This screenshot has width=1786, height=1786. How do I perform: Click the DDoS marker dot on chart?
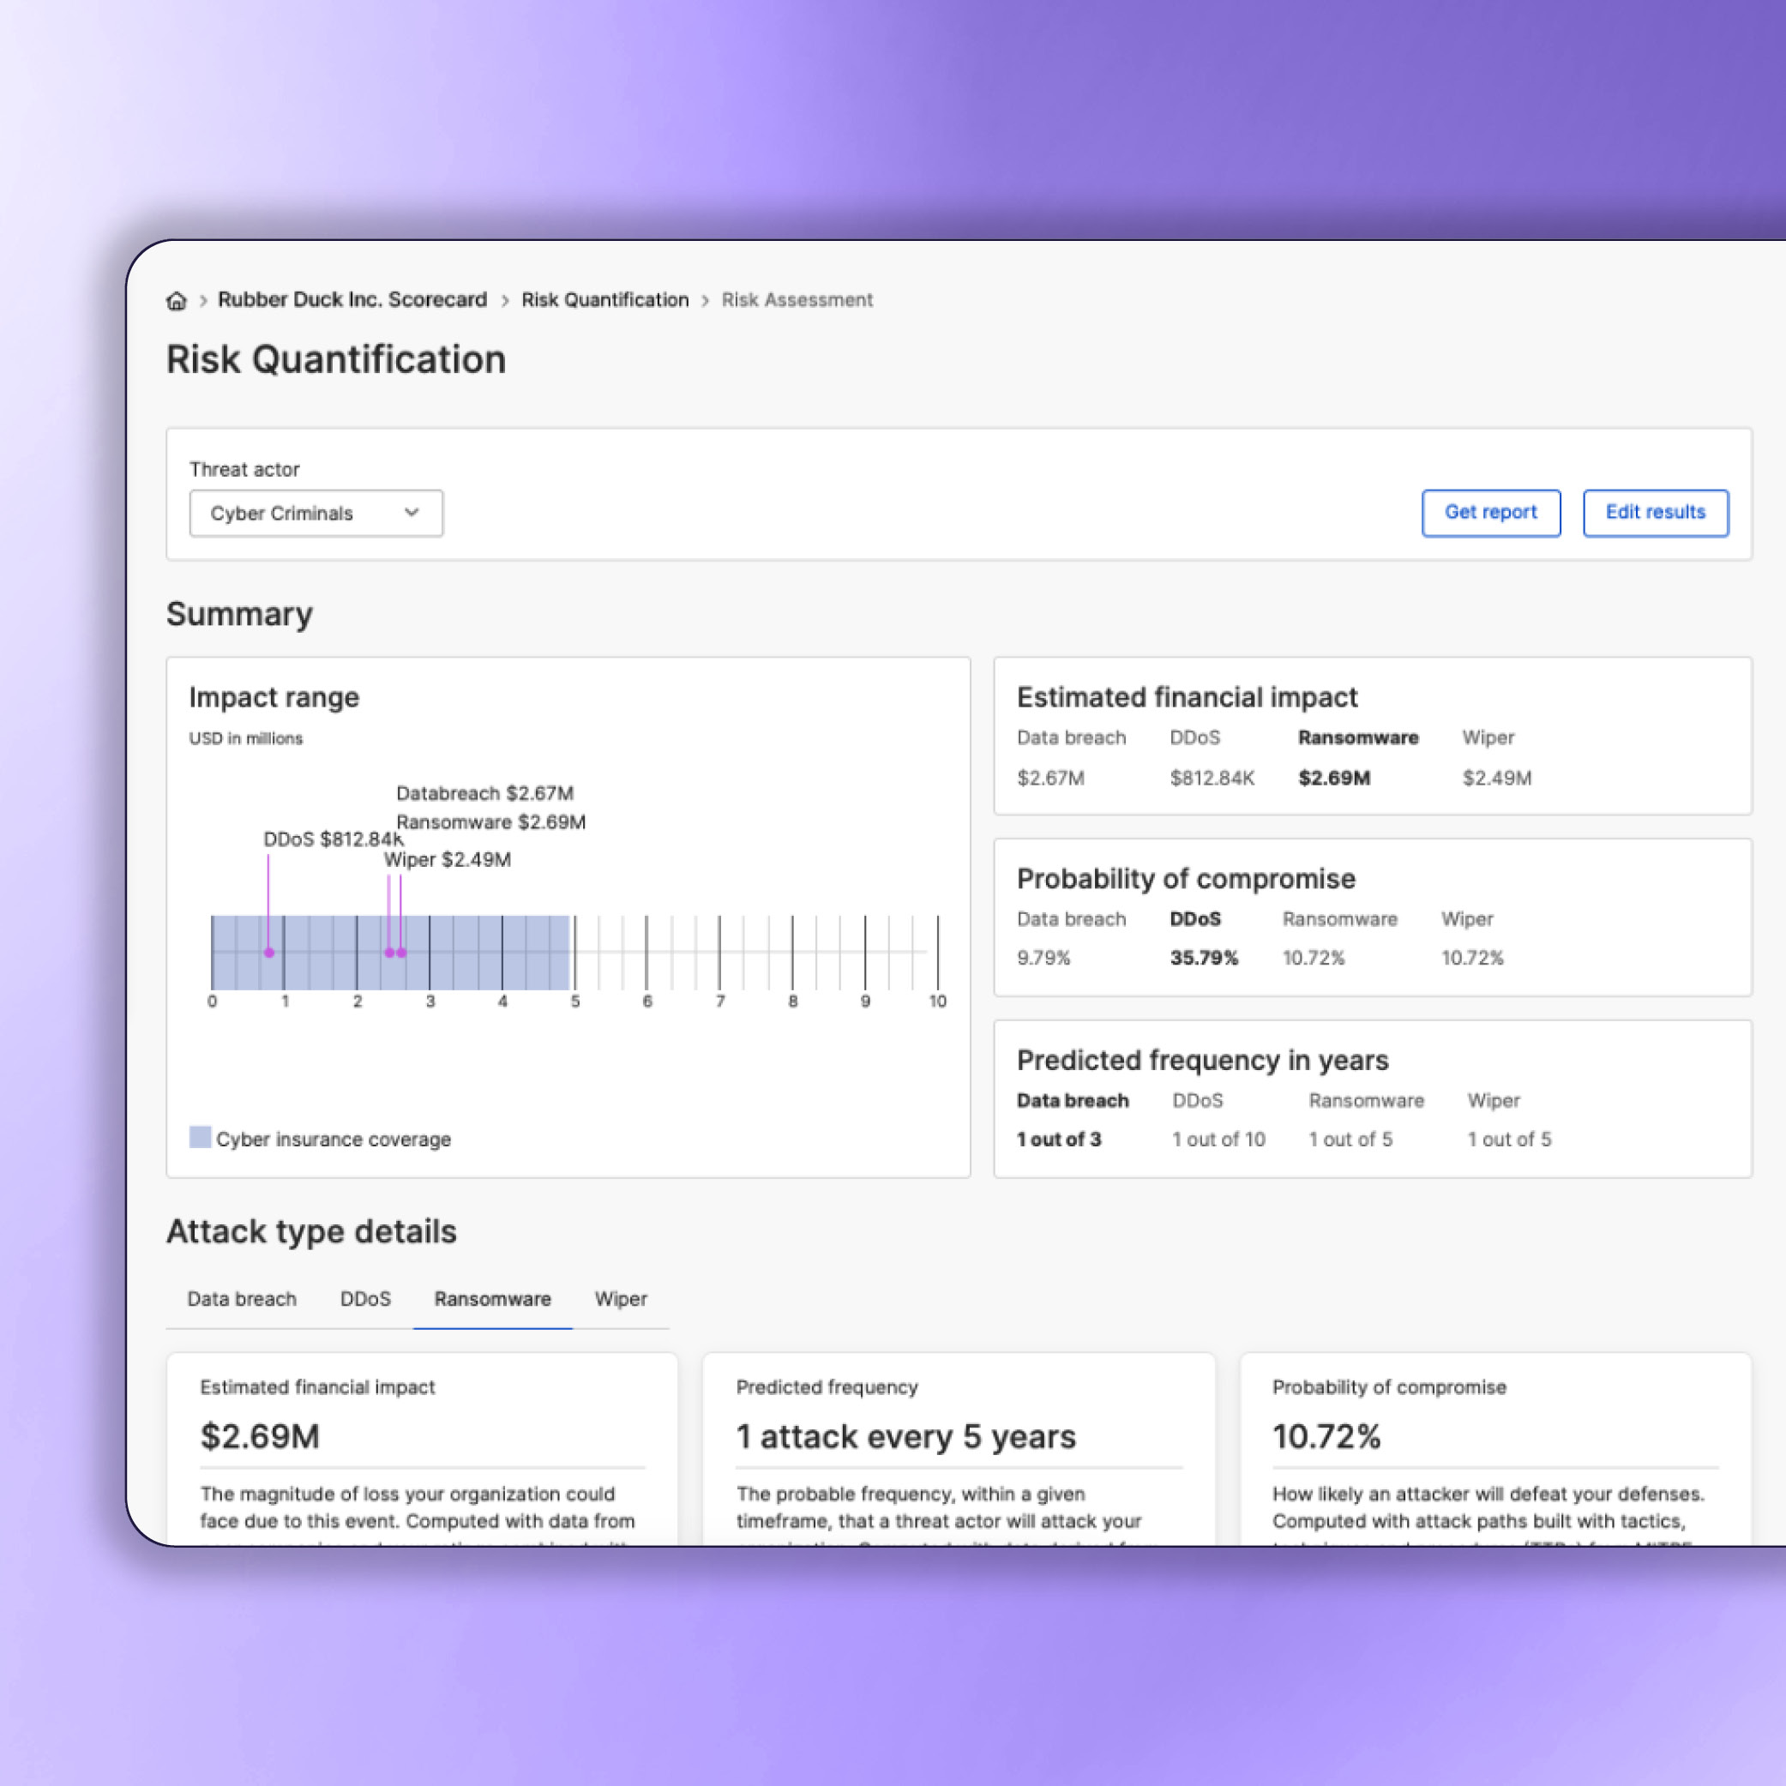(x=269, y=953)
